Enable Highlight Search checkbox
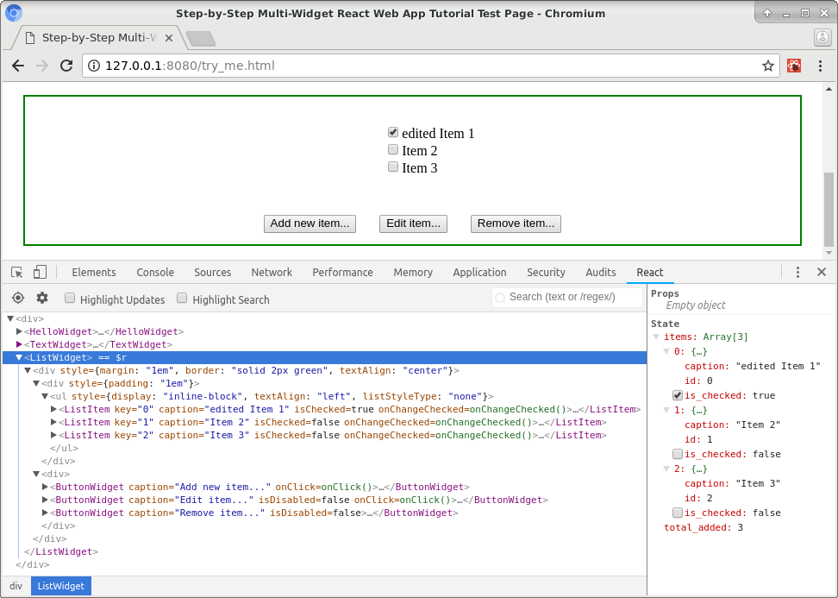 [x=182, y=299]
